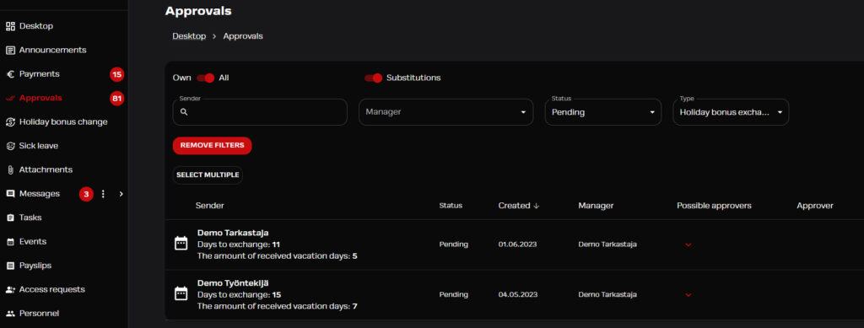Viewport: 864px width, 328px height.
Task: Click 'Days to exchange: 15' text
Action: (239, 294)
